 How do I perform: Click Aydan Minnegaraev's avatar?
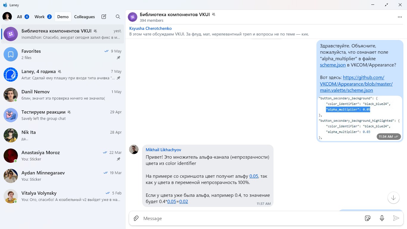[11, 176]
